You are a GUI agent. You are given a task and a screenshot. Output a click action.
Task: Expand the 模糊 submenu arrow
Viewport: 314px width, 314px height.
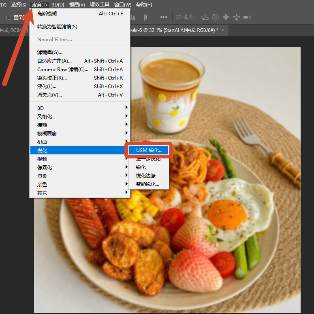126,124
